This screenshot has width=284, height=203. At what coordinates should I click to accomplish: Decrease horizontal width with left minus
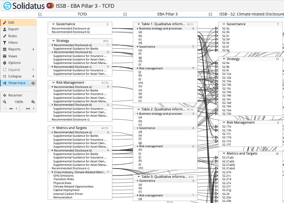click(5, 108)
